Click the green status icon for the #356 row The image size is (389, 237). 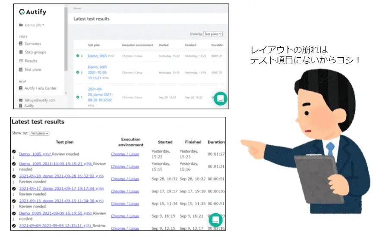(78, 72)
